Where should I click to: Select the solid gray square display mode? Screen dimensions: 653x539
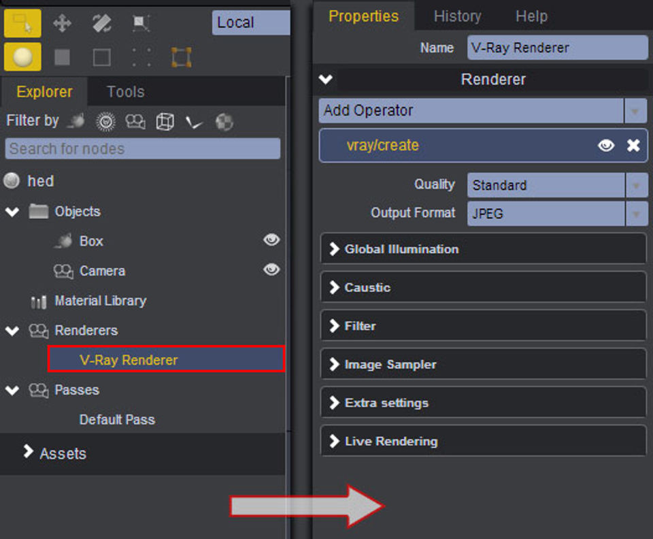(x=62, y=57)
